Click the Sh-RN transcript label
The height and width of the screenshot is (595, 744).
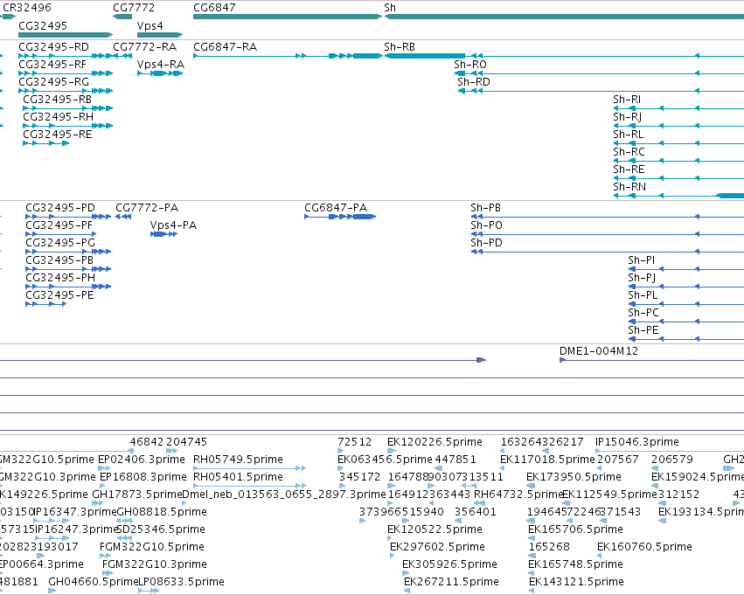[629, 187]
